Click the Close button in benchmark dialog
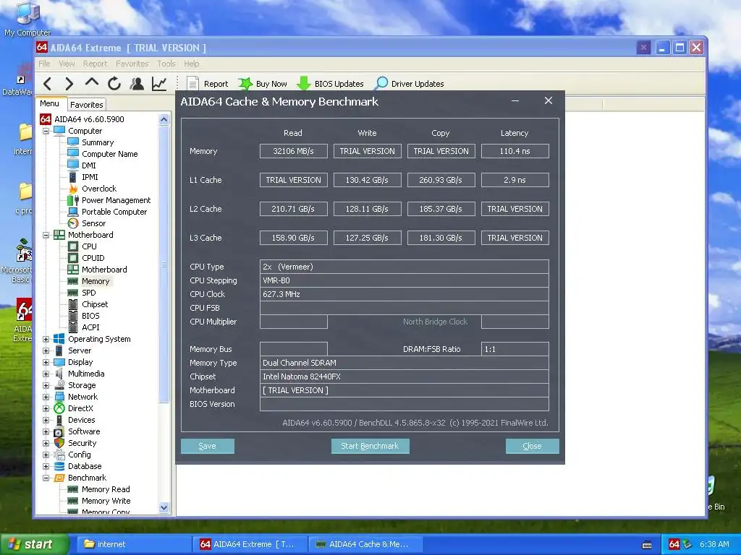The height and width of the screenshot is (555, 741). pyautogui.click(x=532, y=446)
